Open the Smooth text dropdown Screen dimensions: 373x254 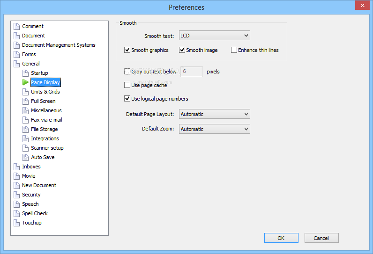tap(214, 36)
